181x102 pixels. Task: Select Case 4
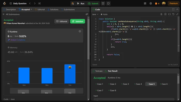coord(138,84)
